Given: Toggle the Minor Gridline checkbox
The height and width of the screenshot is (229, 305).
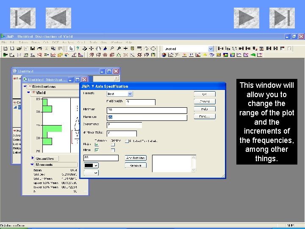Looking at the screenshot, I should point(113,150).
